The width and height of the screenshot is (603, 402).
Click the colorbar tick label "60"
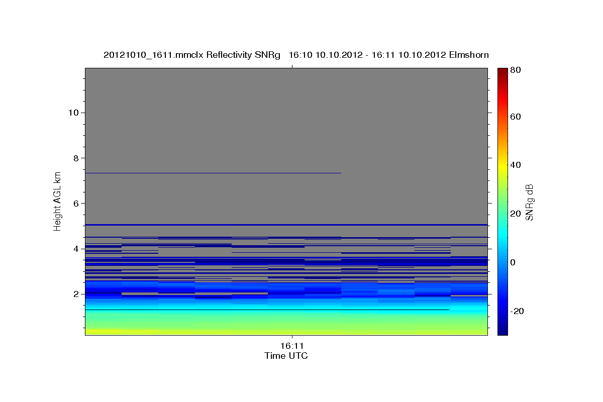(x=515, y=117)
